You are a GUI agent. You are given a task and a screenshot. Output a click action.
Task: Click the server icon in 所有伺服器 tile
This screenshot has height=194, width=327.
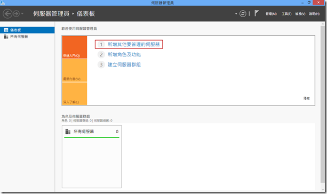click(x=68, y=132)
